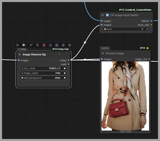Collapse the Image Remove Bg node via its dot
The width and height of the screenshot is (160, 141).
(x=20, y=54)
